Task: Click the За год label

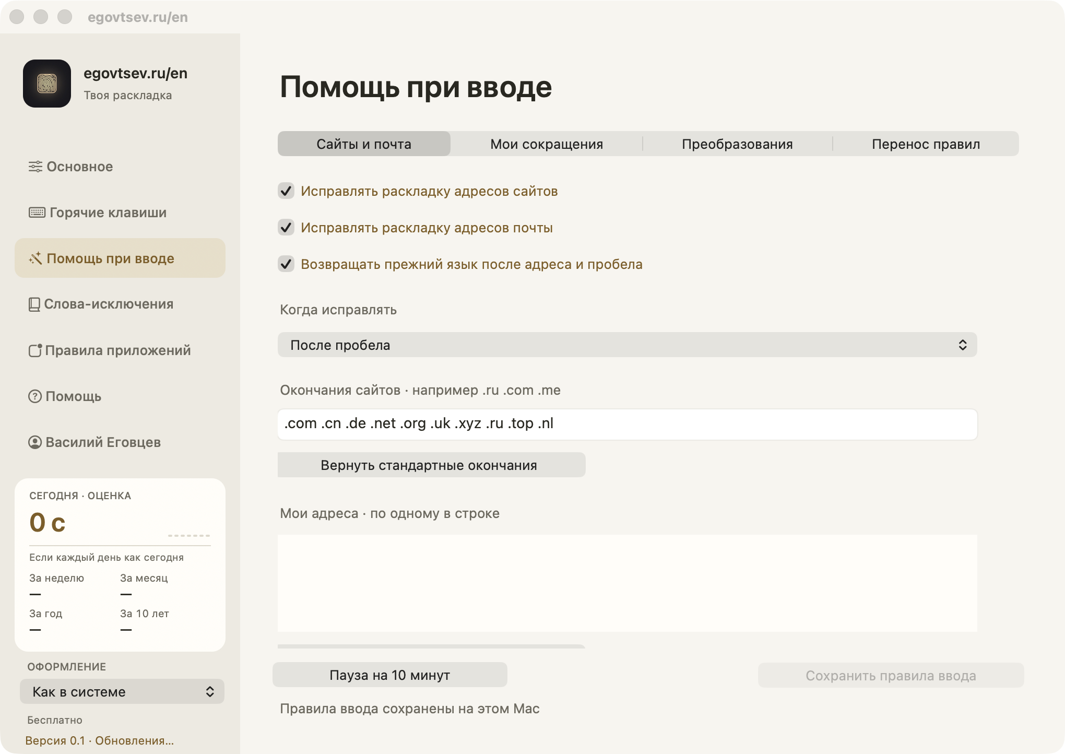Action: [45, 614]
